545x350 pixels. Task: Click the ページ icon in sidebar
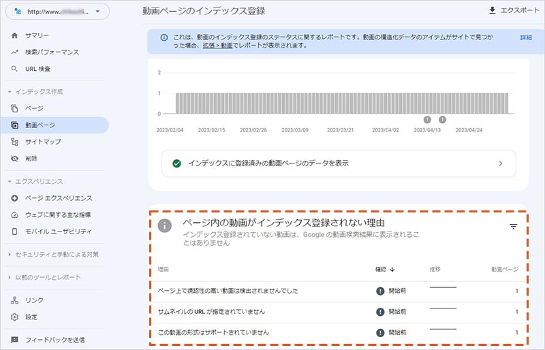[x=15, y=108]
